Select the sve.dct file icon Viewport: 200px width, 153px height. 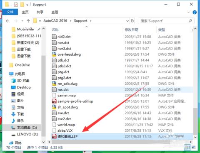point(54,113)
